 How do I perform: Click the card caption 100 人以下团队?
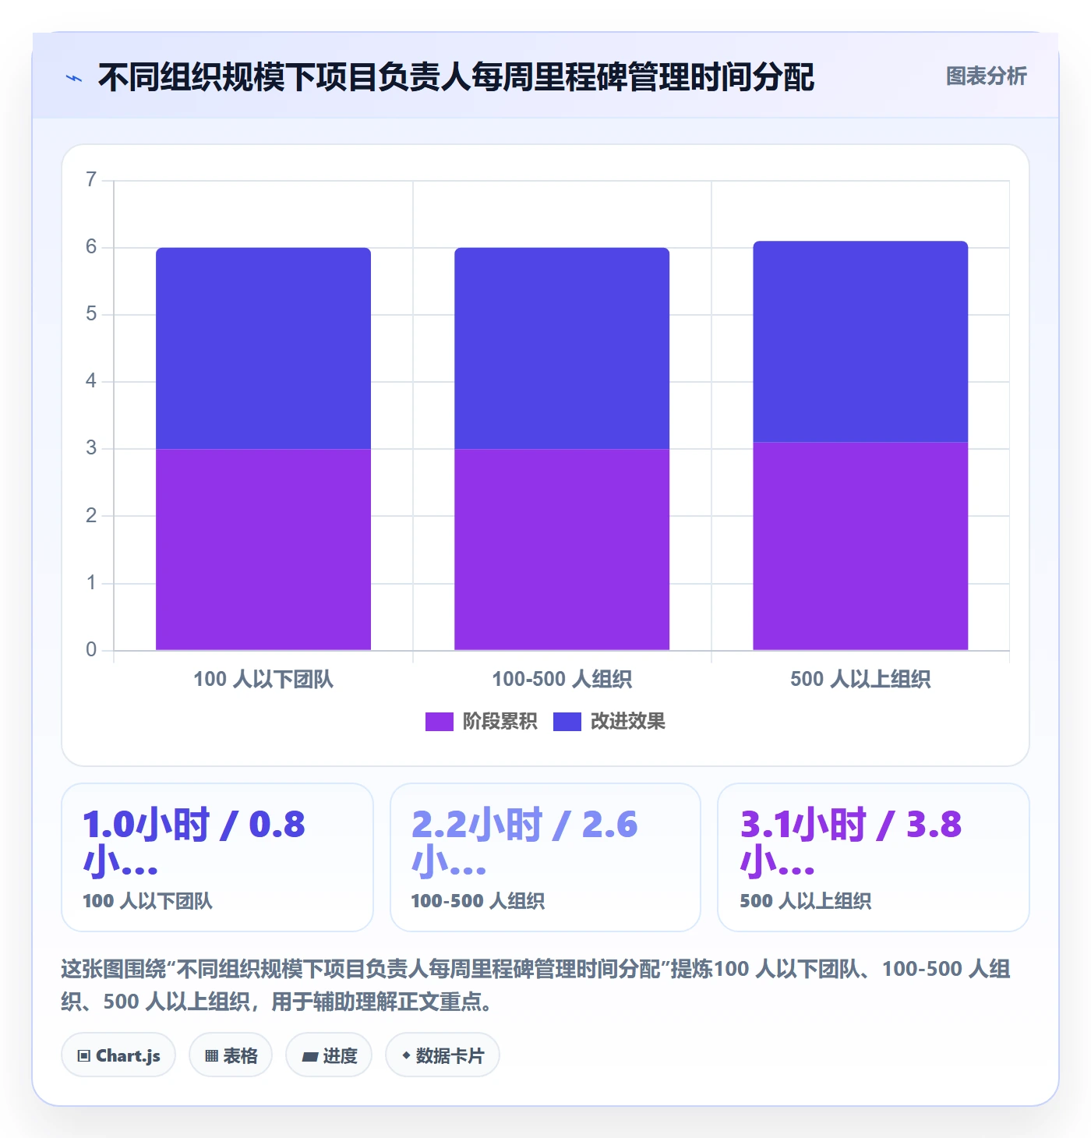point(147,901)
